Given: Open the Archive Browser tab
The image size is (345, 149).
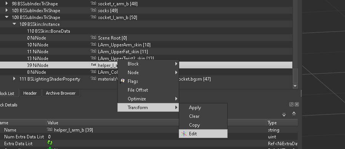Looking at the screenshot, I should [61, 93].
